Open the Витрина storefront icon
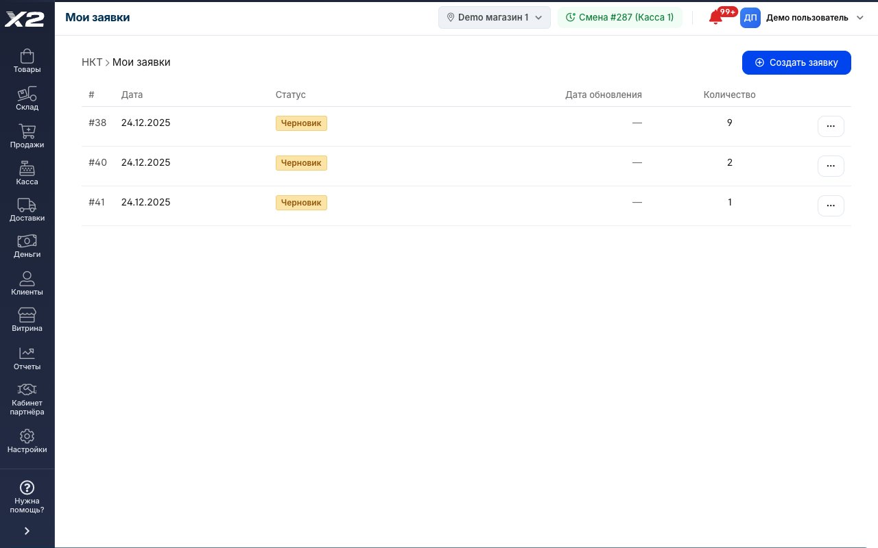The height and width of the screenshot is (548, 878). [27, 320]
